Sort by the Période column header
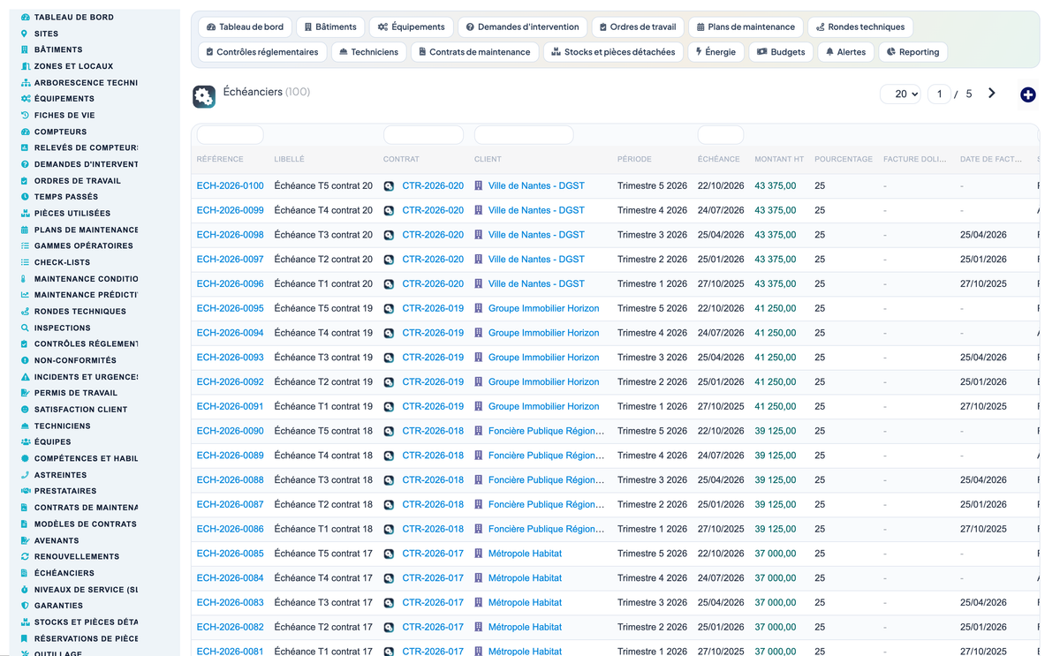1060x656 pixels. point(634,160)
